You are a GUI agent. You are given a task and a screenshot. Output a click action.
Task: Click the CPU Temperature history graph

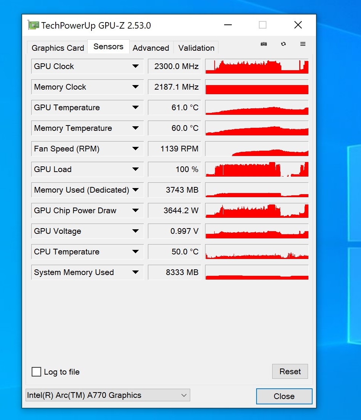(257, 252)
